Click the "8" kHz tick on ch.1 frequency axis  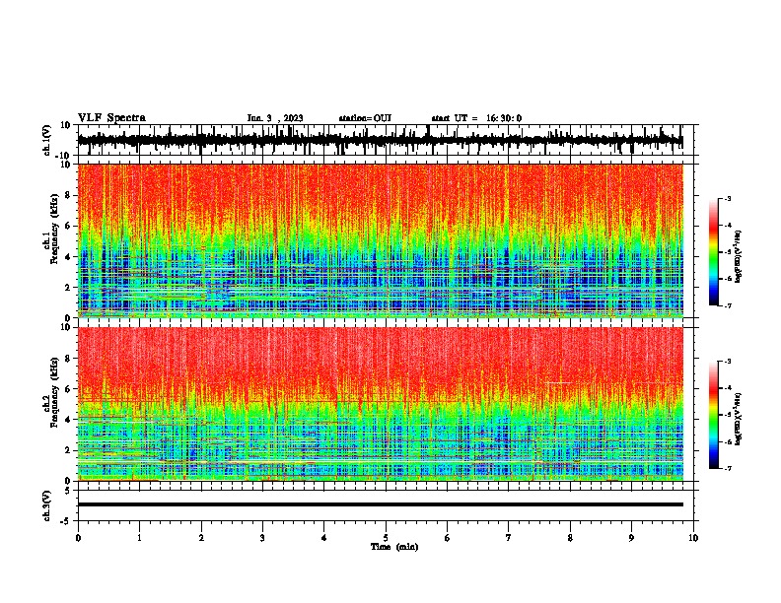point(69,195)
